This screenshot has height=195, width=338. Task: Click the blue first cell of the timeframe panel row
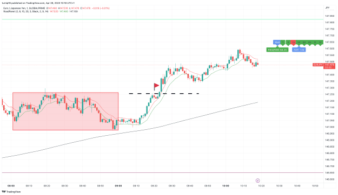click(277, 43)
